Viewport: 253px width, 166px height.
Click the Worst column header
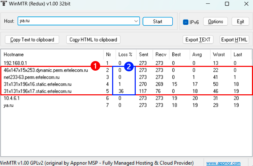pos(219,55)
